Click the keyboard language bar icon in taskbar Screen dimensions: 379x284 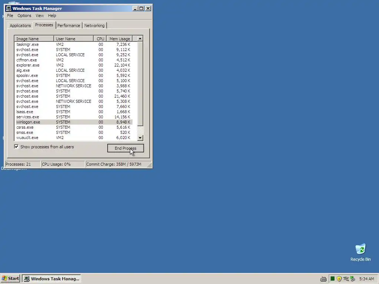(x=323, y=279)
